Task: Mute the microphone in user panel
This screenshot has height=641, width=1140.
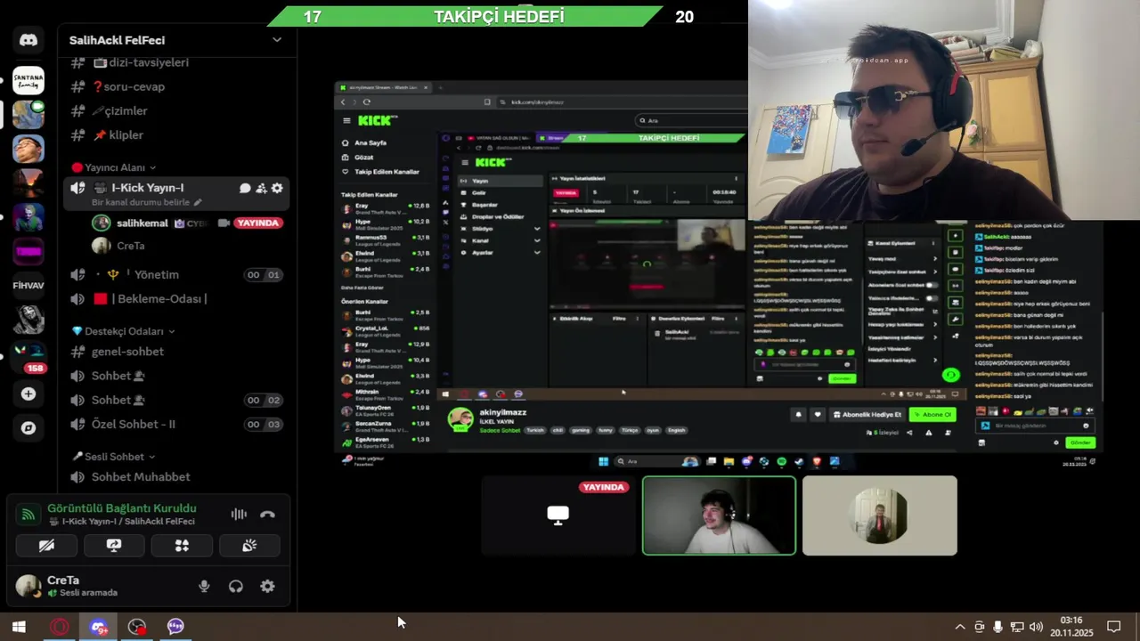Action: point(204,586)
